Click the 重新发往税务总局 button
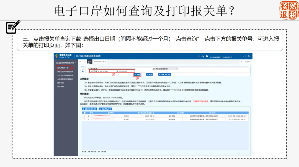Image resolution: width=299 pixels, height=167 pixels. [x=89, y=109]
